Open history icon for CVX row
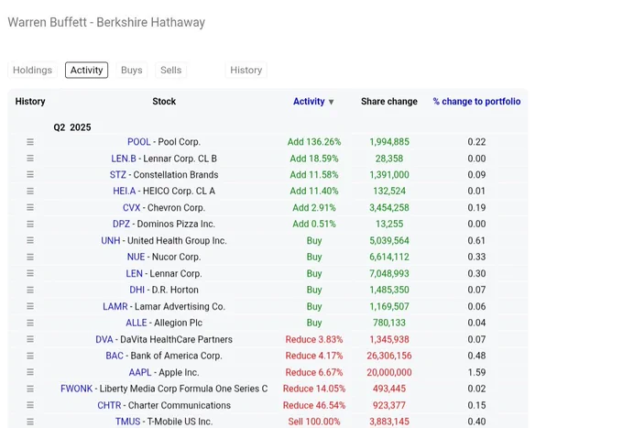 pos(30,208)
